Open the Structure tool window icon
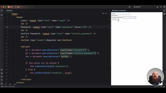 [x=2, y=15]
